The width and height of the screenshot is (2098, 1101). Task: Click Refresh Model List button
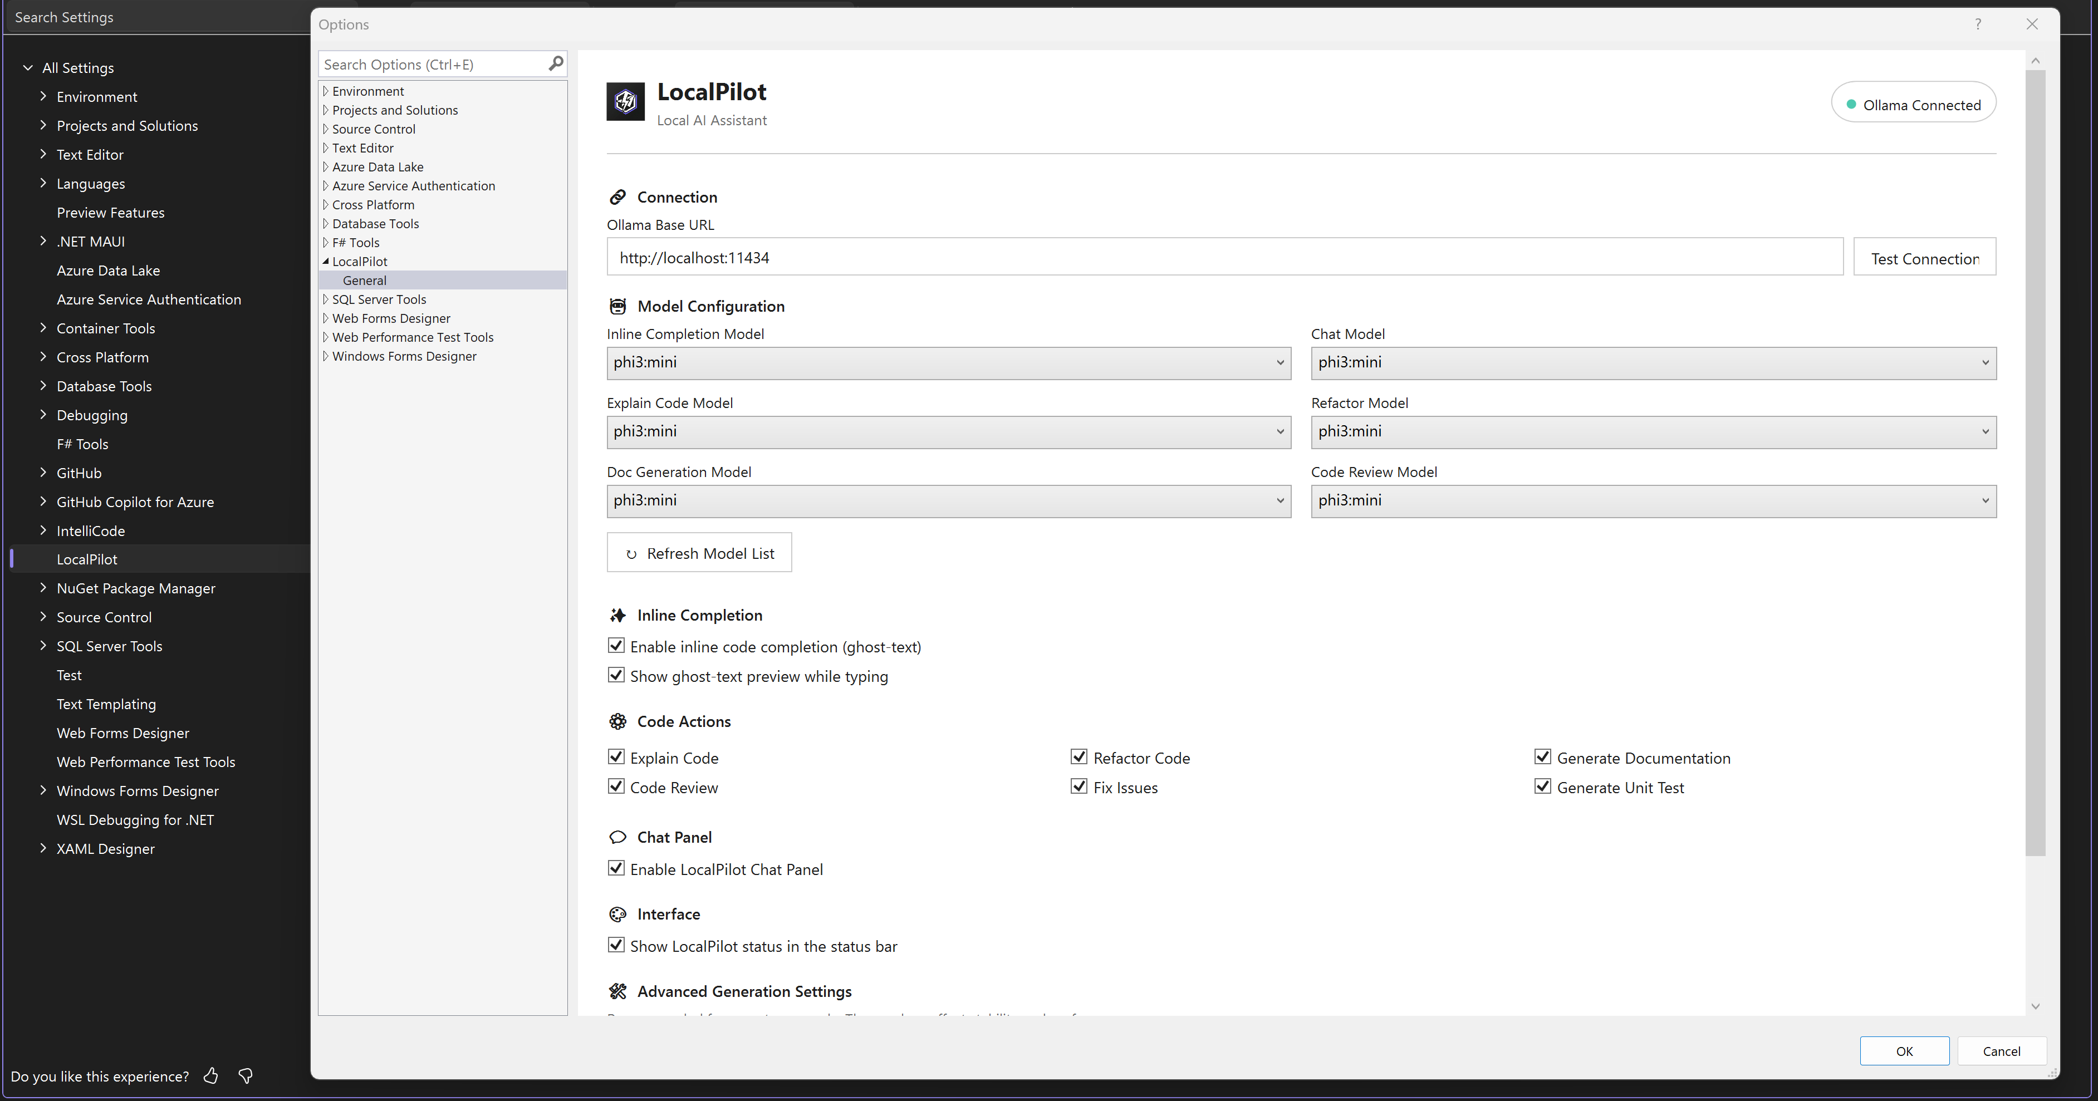click(699, 553)
